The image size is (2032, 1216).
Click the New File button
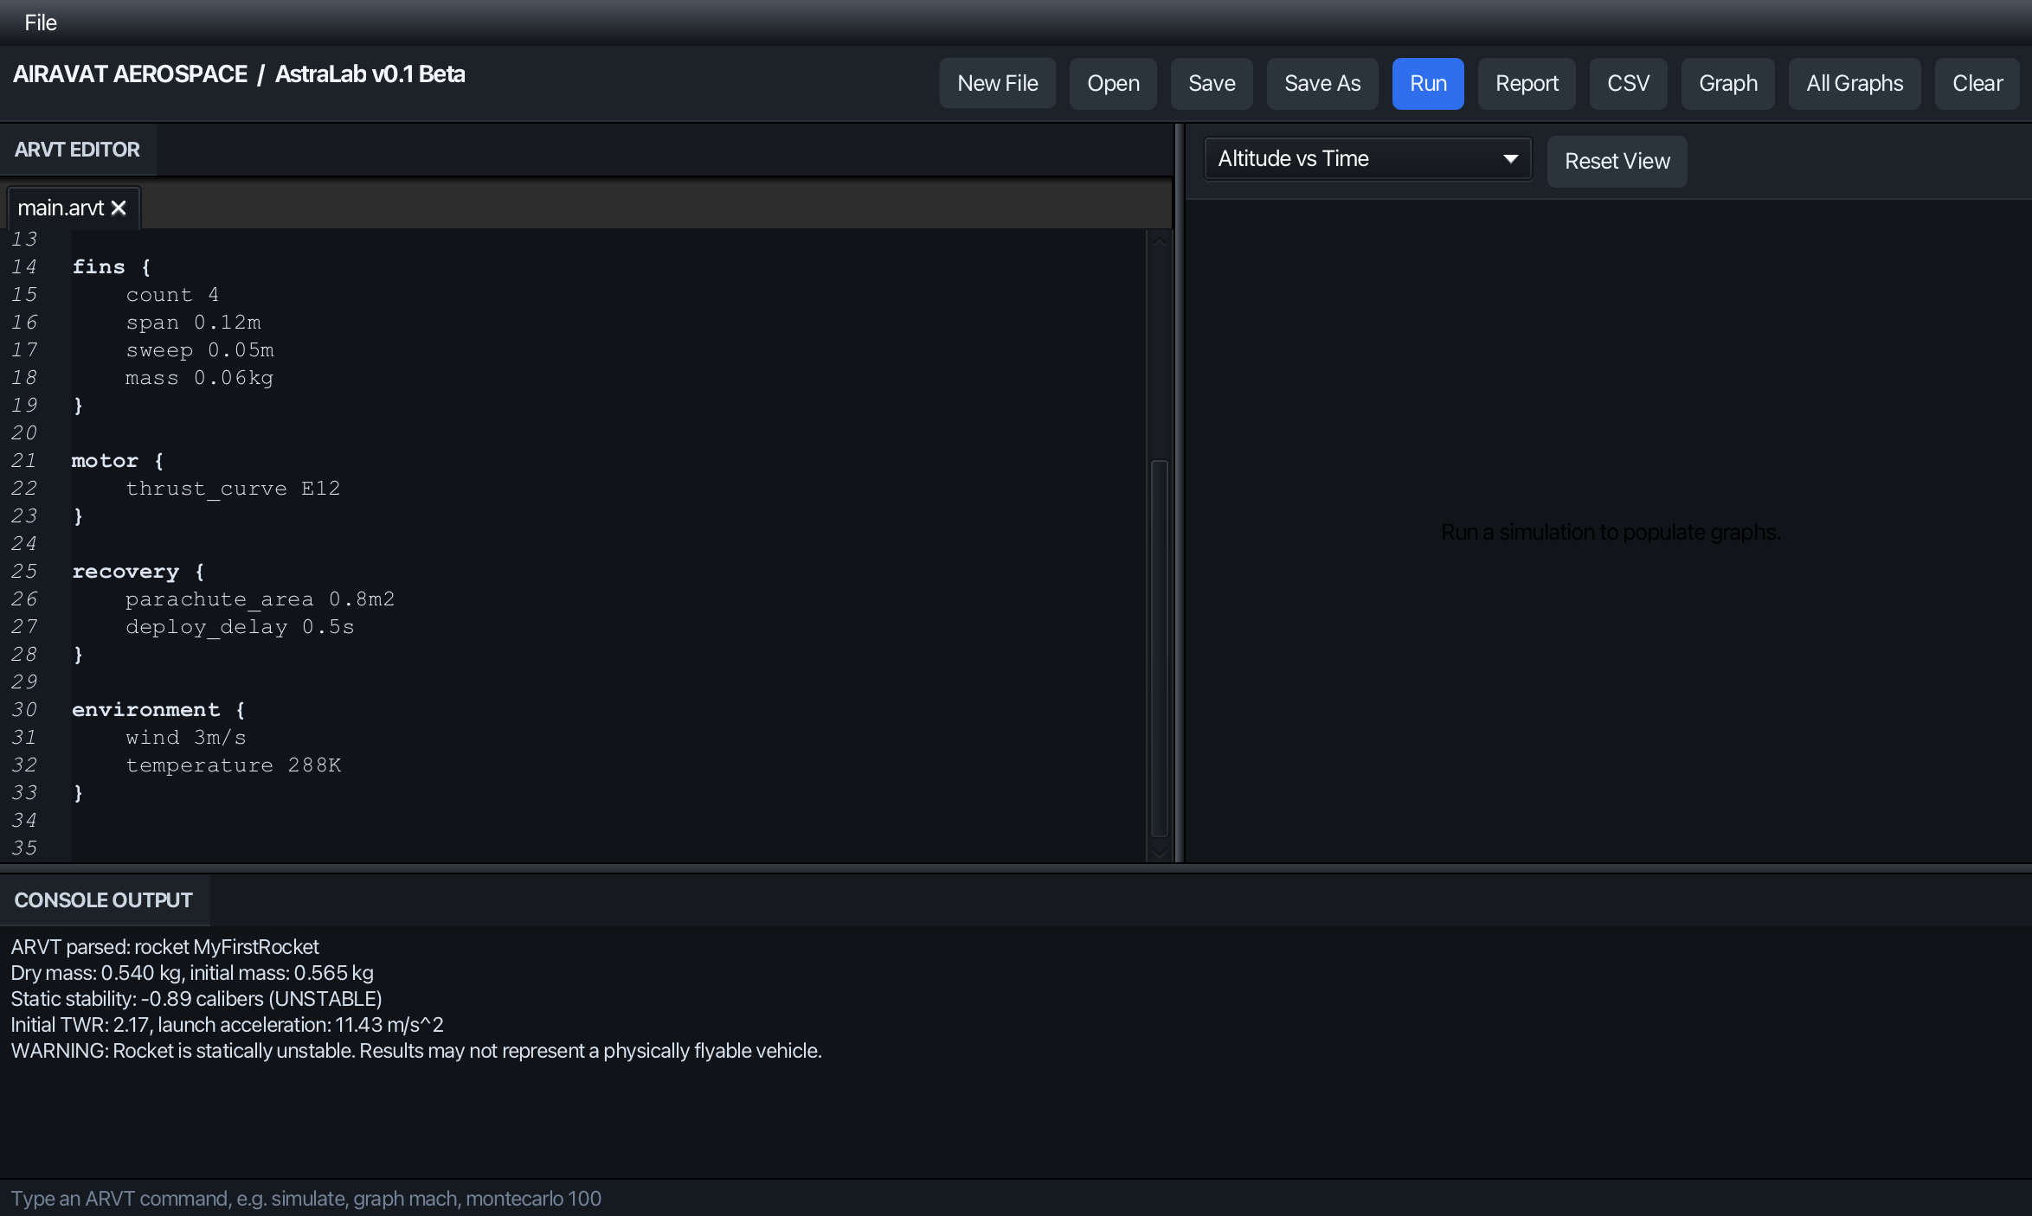click(997, 84)
